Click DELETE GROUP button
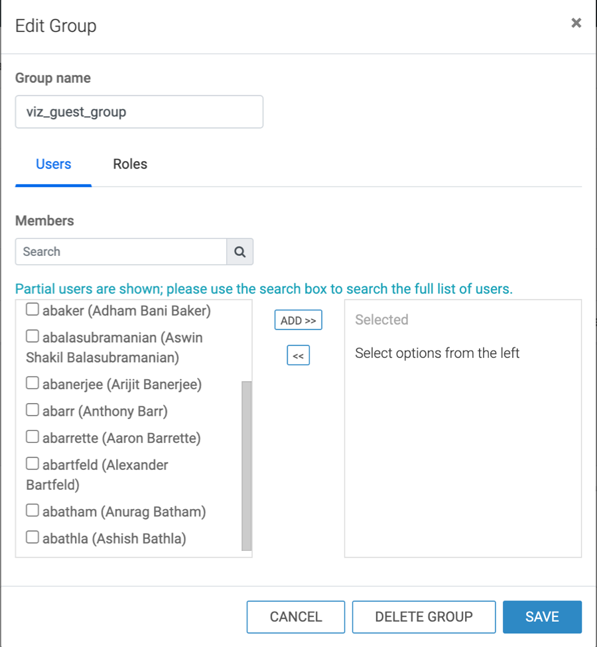The image size is (597, 647). pos(424,617)
